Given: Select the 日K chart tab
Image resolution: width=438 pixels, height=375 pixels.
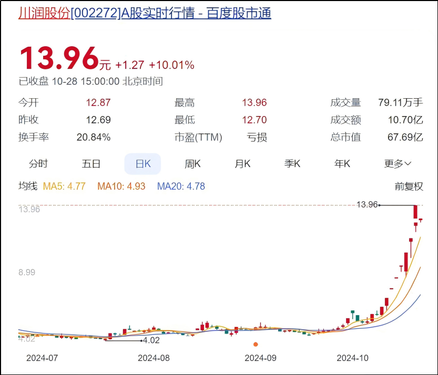Looking at the screenshot, I should coord(142,164).
